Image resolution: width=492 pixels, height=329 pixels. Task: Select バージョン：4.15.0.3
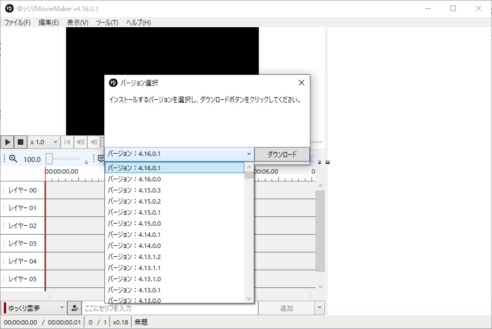[x=174, y=190]
